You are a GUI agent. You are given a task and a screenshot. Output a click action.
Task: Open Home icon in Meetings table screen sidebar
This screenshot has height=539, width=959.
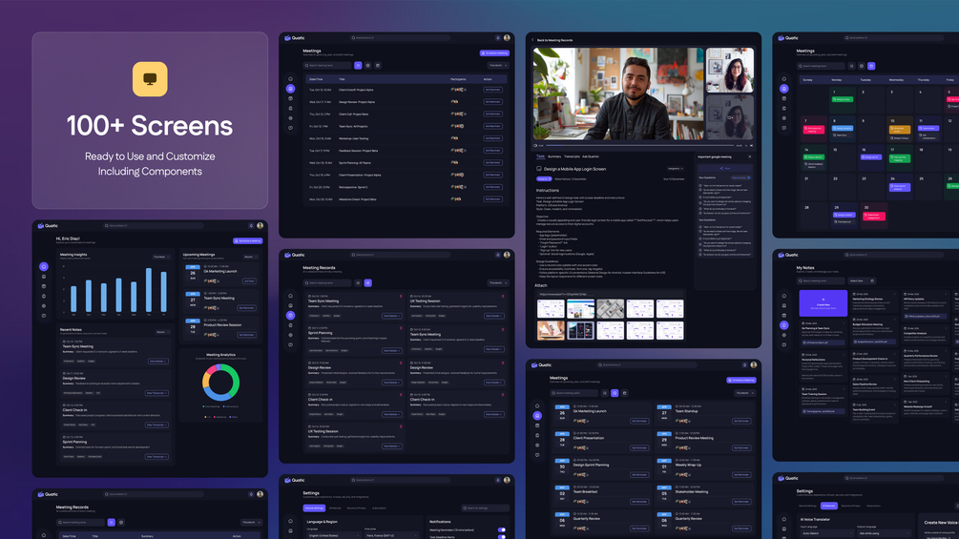coord(290,79)
